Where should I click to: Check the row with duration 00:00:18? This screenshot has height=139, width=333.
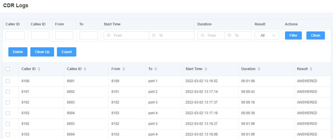click(x=8, y=102)
